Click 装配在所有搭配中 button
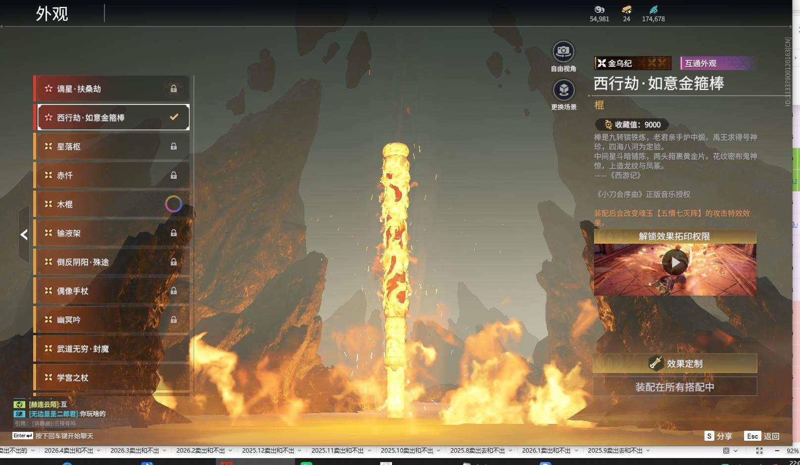The image size is (800, 465). click(675, 387)
